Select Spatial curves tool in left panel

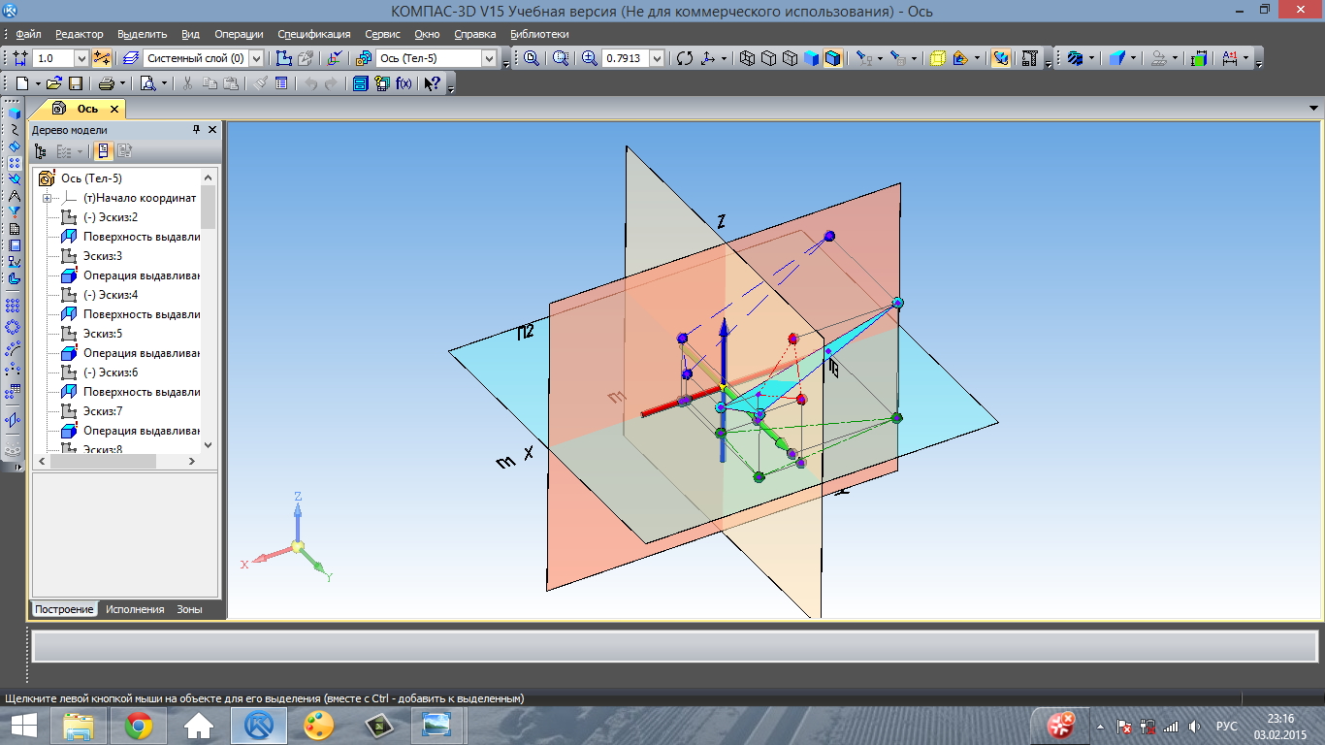[x=14, y=130]
